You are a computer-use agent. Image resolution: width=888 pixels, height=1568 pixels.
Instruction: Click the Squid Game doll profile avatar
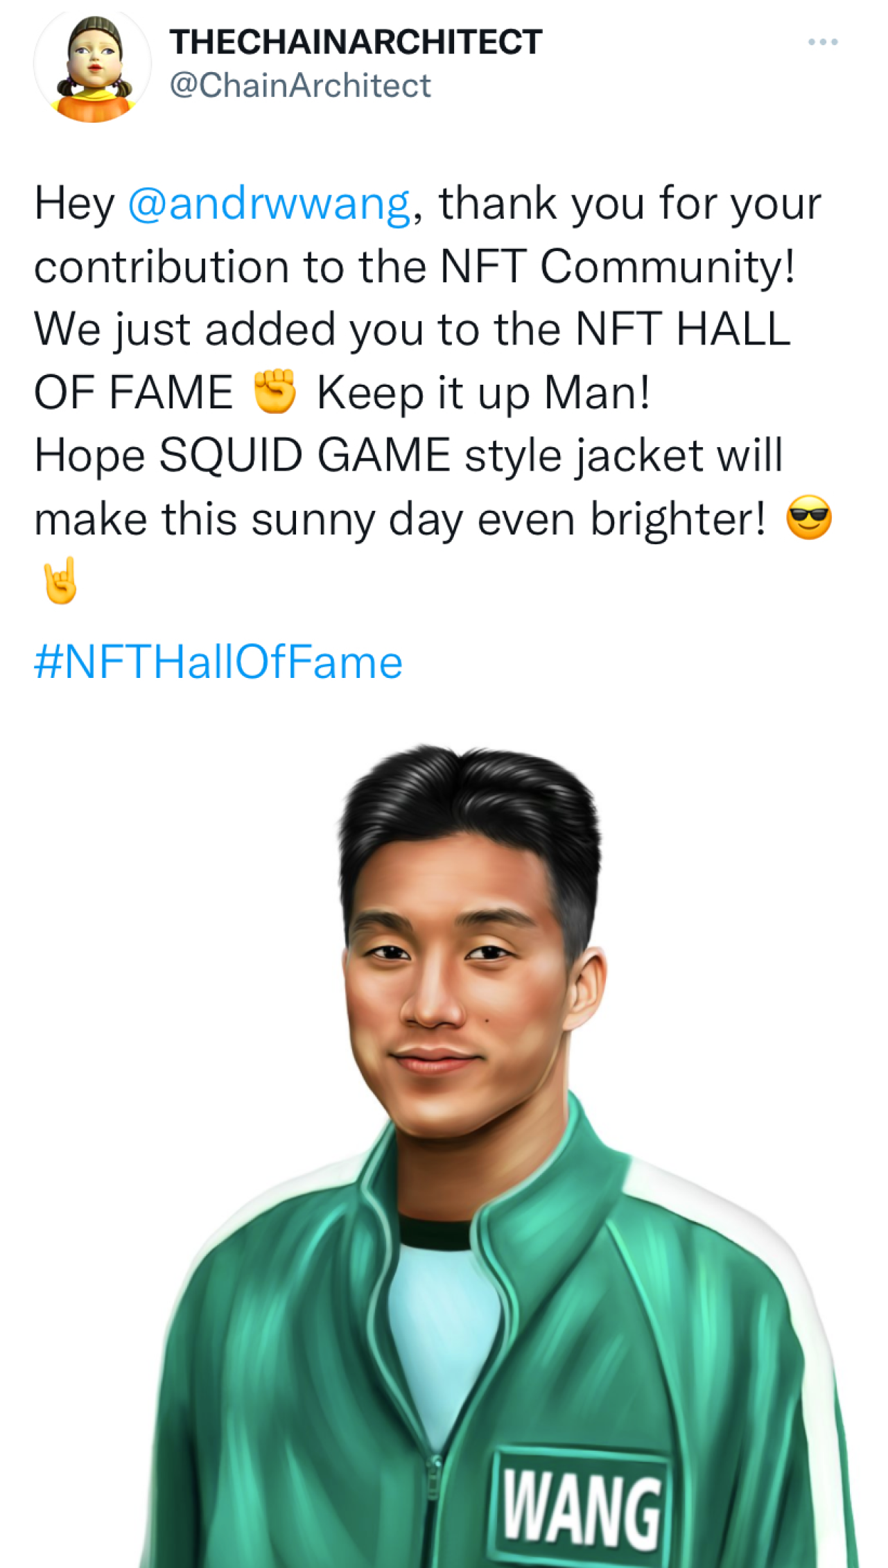pyautogui.click(x=92, y=65)
